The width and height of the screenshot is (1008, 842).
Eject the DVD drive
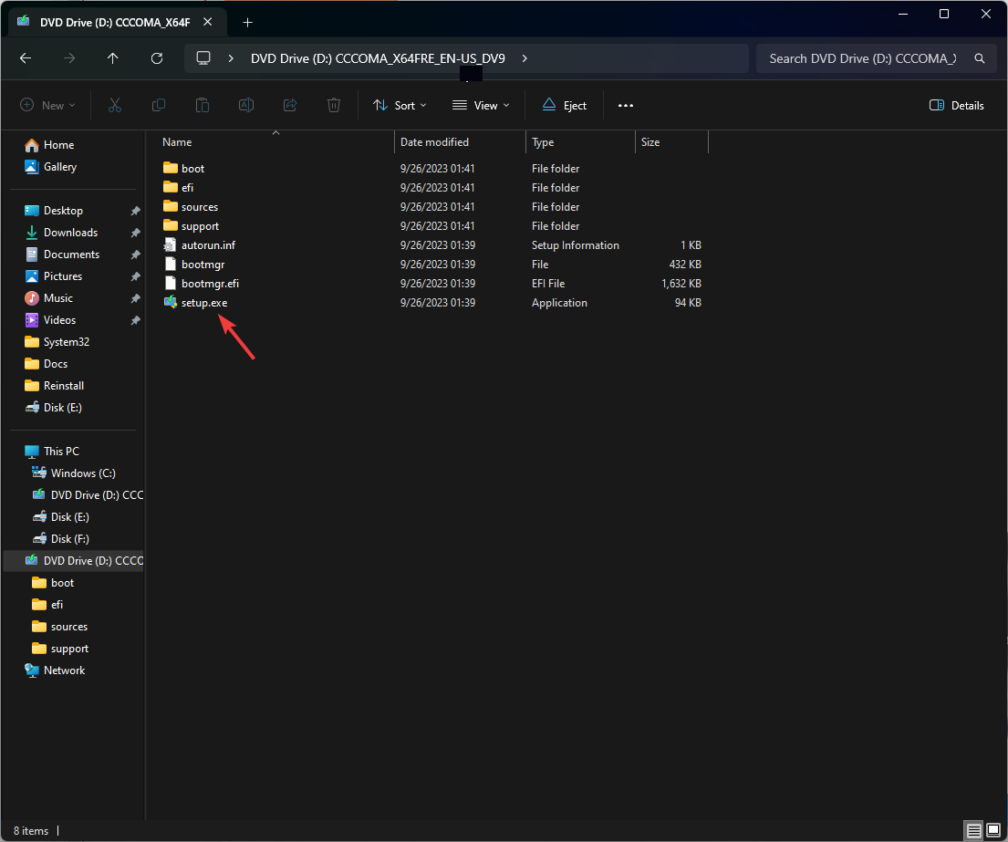(564, 105)
